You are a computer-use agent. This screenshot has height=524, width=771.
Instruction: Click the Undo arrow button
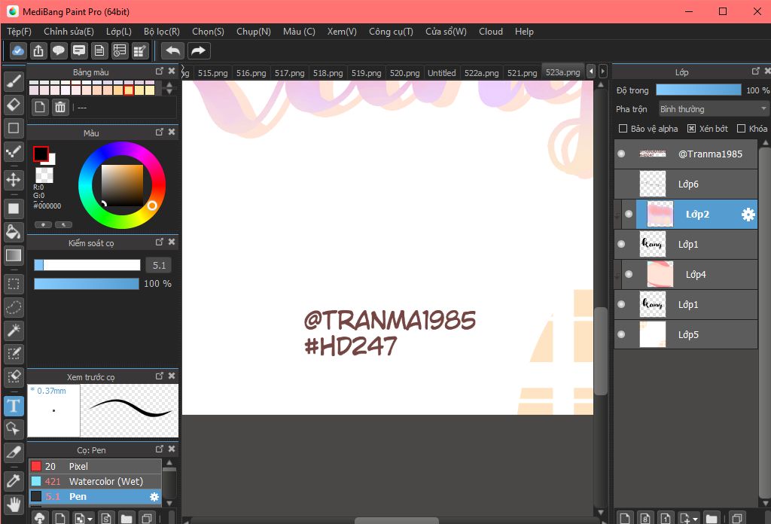[172, 50]
